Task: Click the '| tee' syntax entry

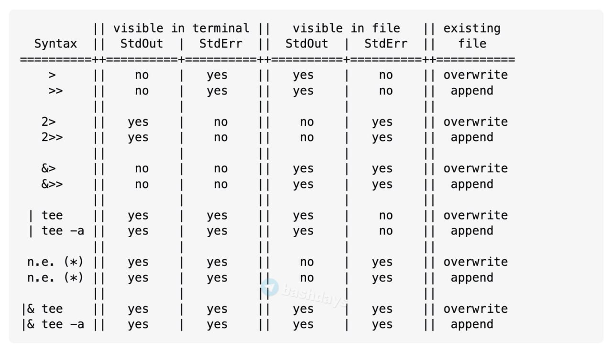Action: click(45, 216)
